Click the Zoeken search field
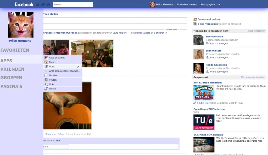Image resolution: width=268 pixels, height=155 pixels. pyautogui.click(x=73, y=4)
